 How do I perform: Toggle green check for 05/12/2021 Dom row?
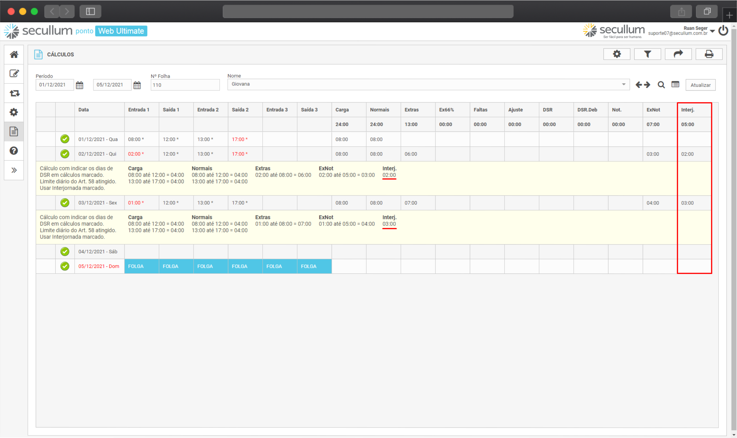pos(65,266)
